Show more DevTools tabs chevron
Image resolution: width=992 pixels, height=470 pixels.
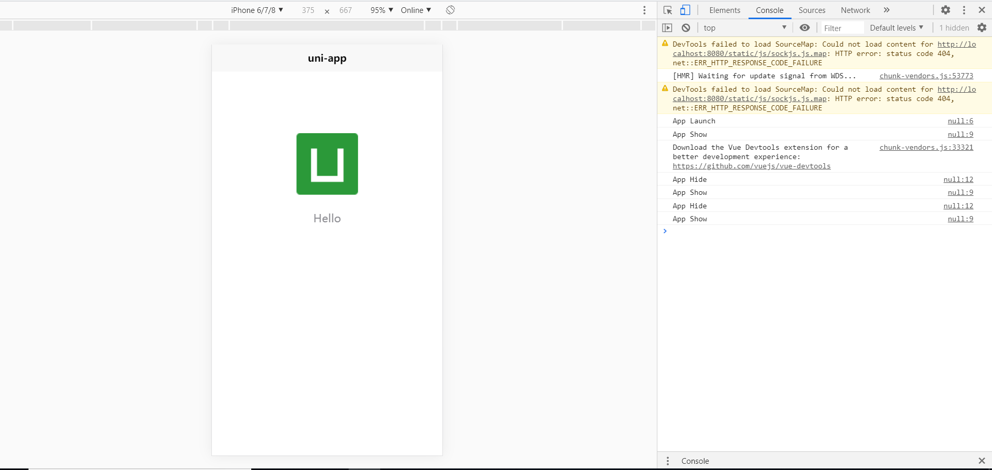point(887,10)
